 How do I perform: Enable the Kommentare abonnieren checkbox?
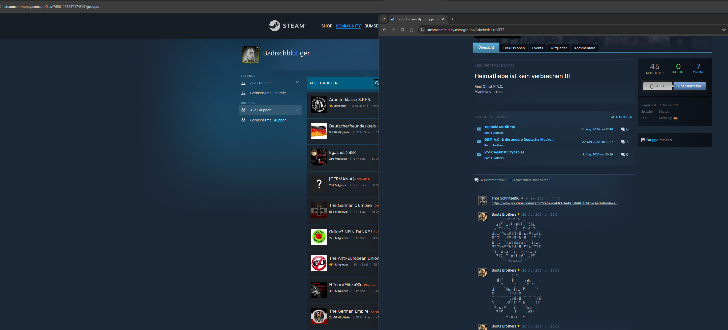510,180
